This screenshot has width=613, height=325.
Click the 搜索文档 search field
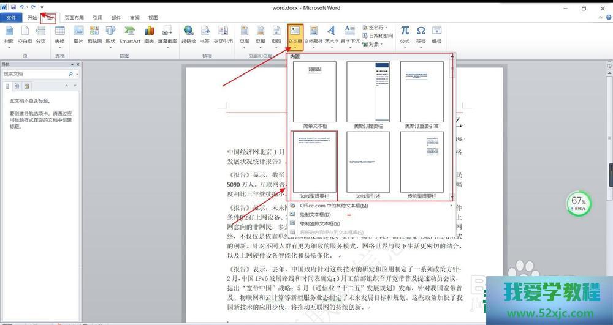[x=34, y=73]
